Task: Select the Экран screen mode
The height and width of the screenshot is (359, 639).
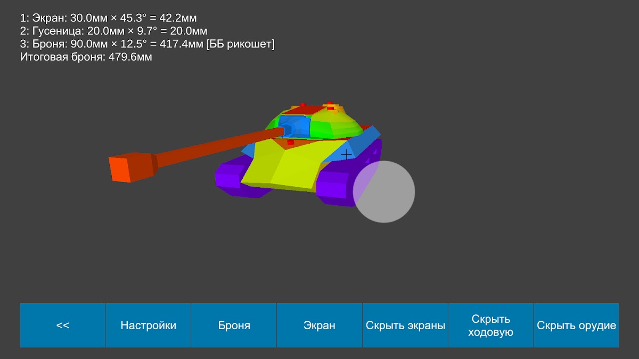Action: [319, 325]
